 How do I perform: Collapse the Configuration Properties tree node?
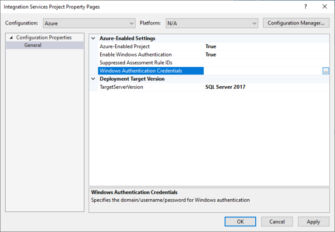pyautogui.click(x=11, y=38)
